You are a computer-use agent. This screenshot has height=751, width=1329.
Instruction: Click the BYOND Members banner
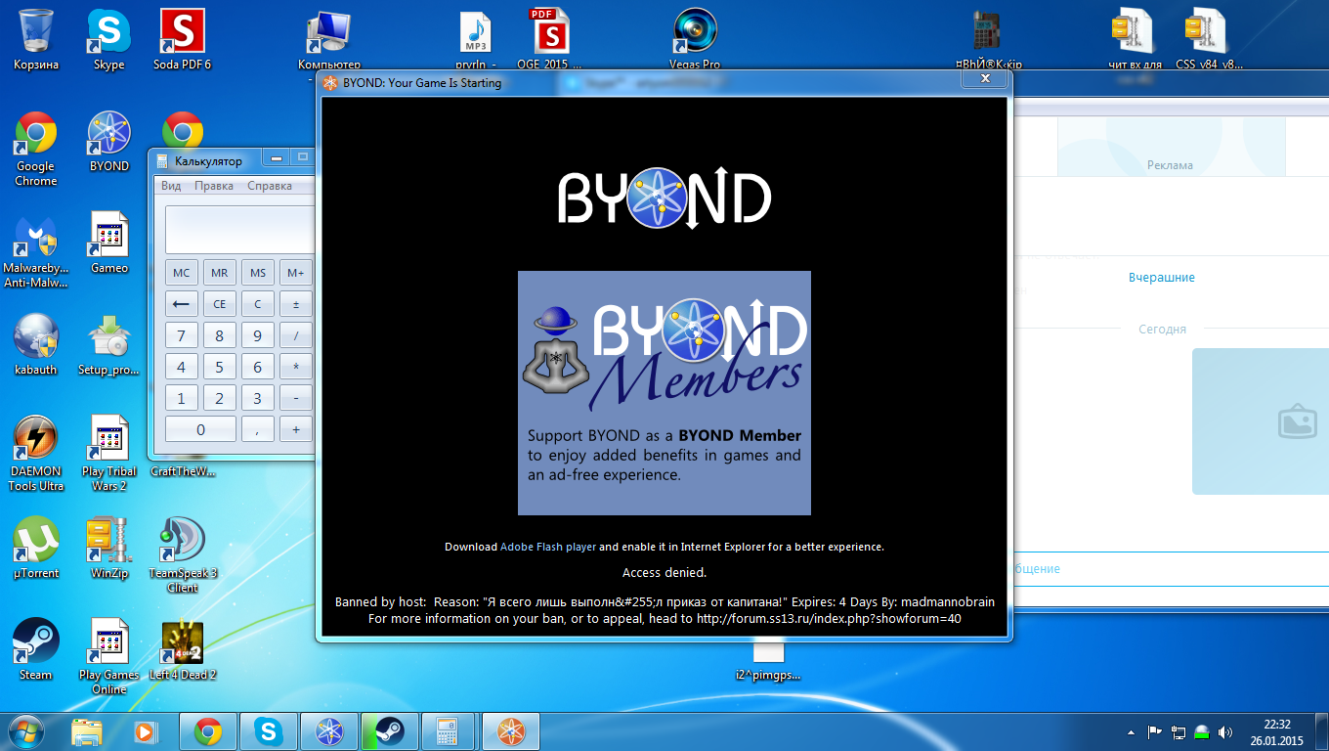pyautogui.click(x=664, y=393)
